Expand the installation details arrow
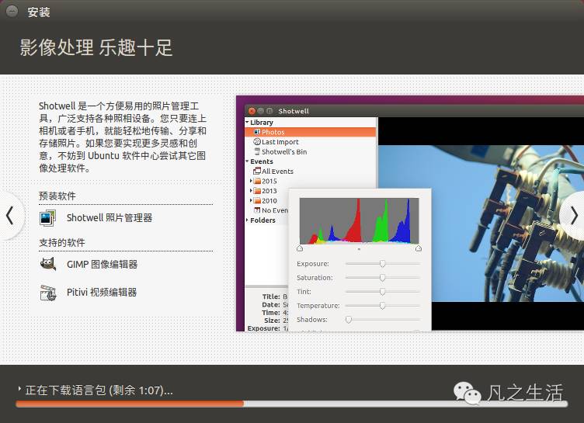Viewport: 584px width, 423px height. click(19, 389)
